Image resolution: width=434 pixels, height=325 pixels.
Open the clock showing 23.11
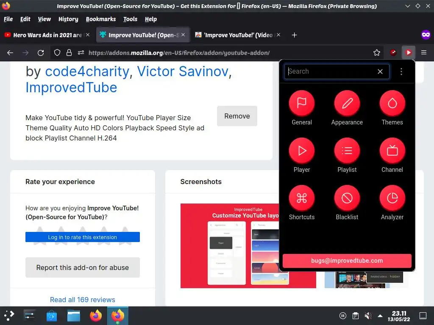[x=399, y=316]
